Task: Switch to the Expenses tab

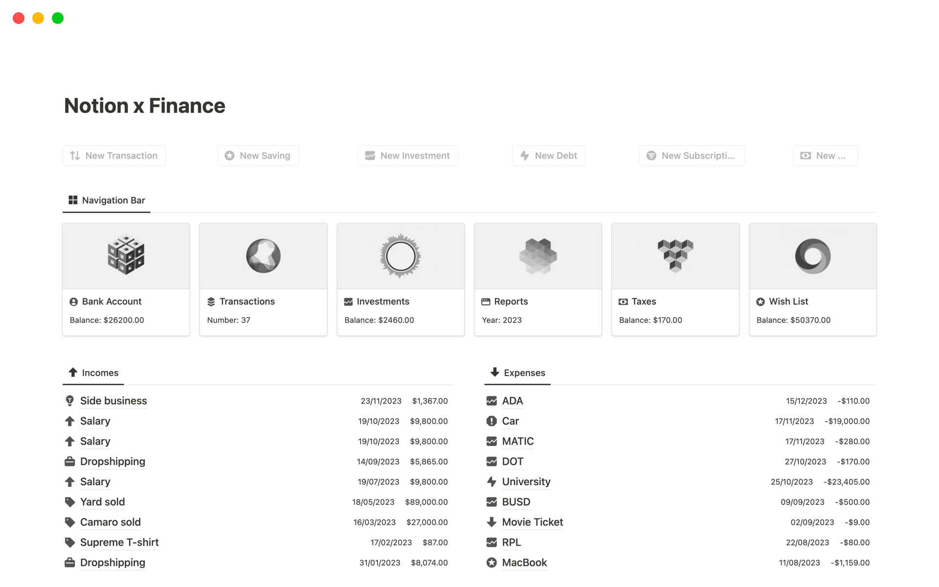Action: pos(517,373)
